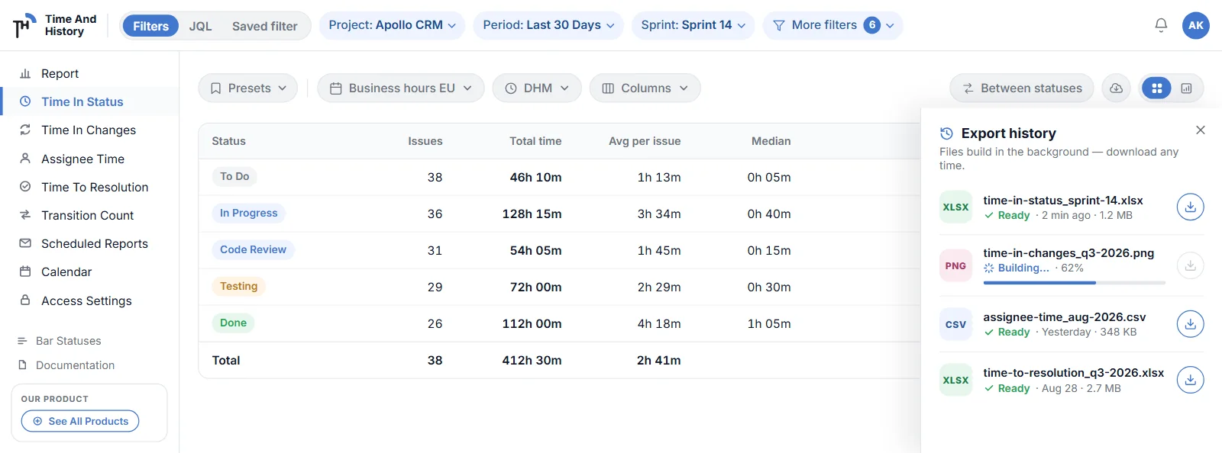Click the 6 badge on More filters
The width and height of the screenshot is (1222, 453).
click(x=872, y=25)
